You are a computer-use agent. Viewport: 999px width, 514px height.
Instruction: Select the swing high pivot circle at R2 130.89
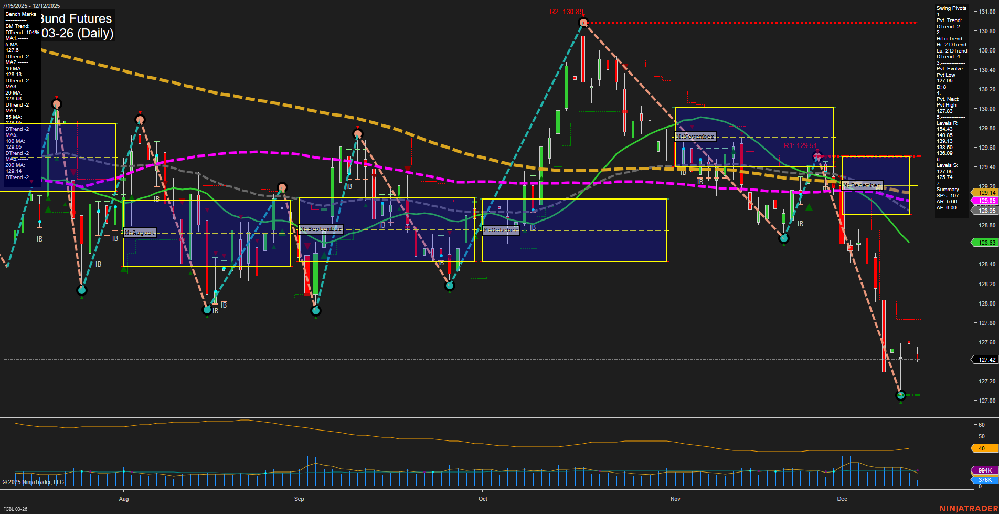[582, 22]
